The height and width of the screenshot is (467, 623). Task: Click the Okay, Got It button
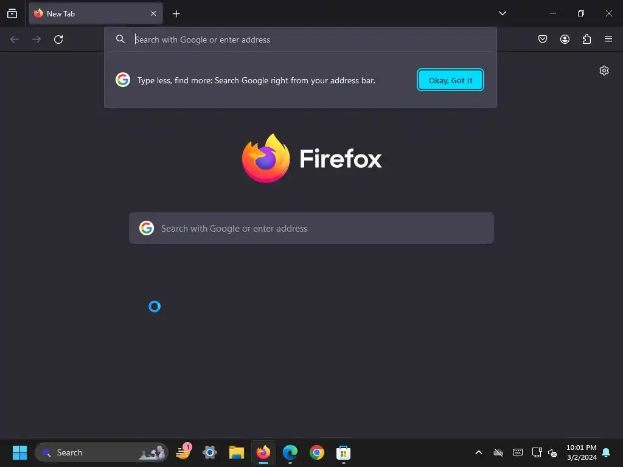coord(450,80)
